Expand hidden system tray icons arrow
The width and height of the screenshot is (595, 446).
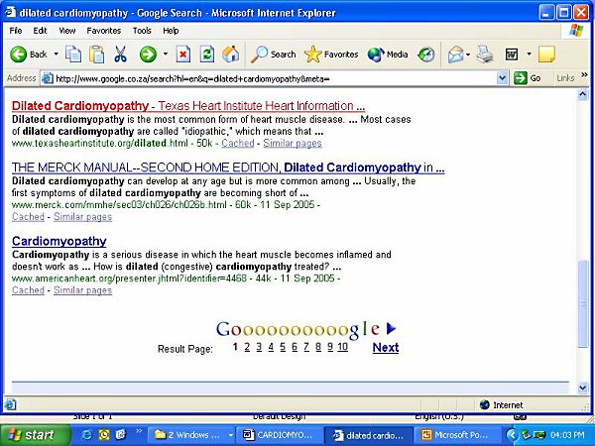click(x=512, y=435)
